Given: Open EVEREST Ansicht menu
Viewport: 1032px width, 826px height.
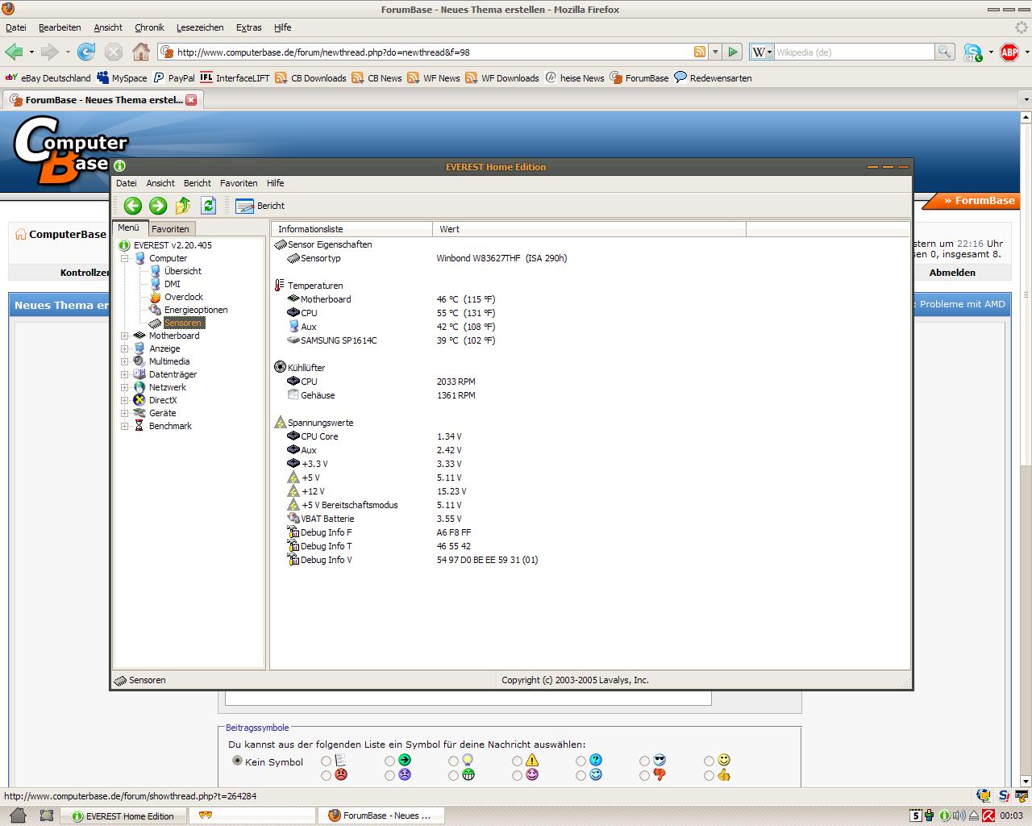Looking at the screenshot, I should pos(160,183).
